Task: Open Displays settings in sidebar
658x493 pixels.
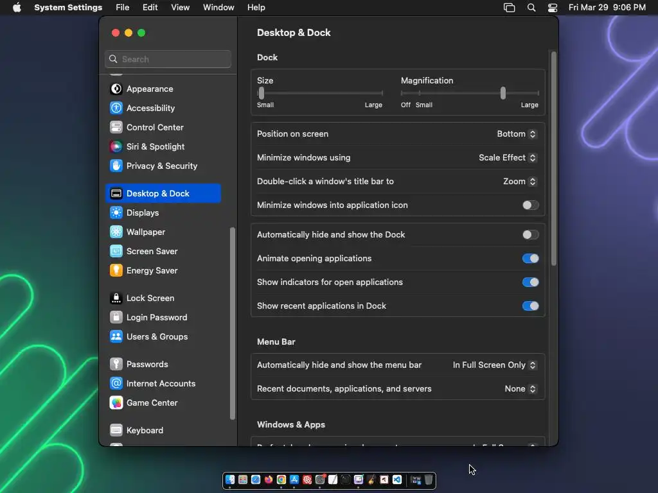Action: click(163, 213)
